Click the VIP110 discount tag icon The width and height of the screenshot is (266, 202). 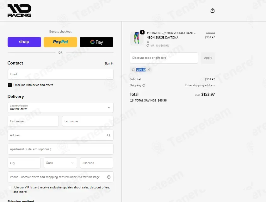coord(133,70)
